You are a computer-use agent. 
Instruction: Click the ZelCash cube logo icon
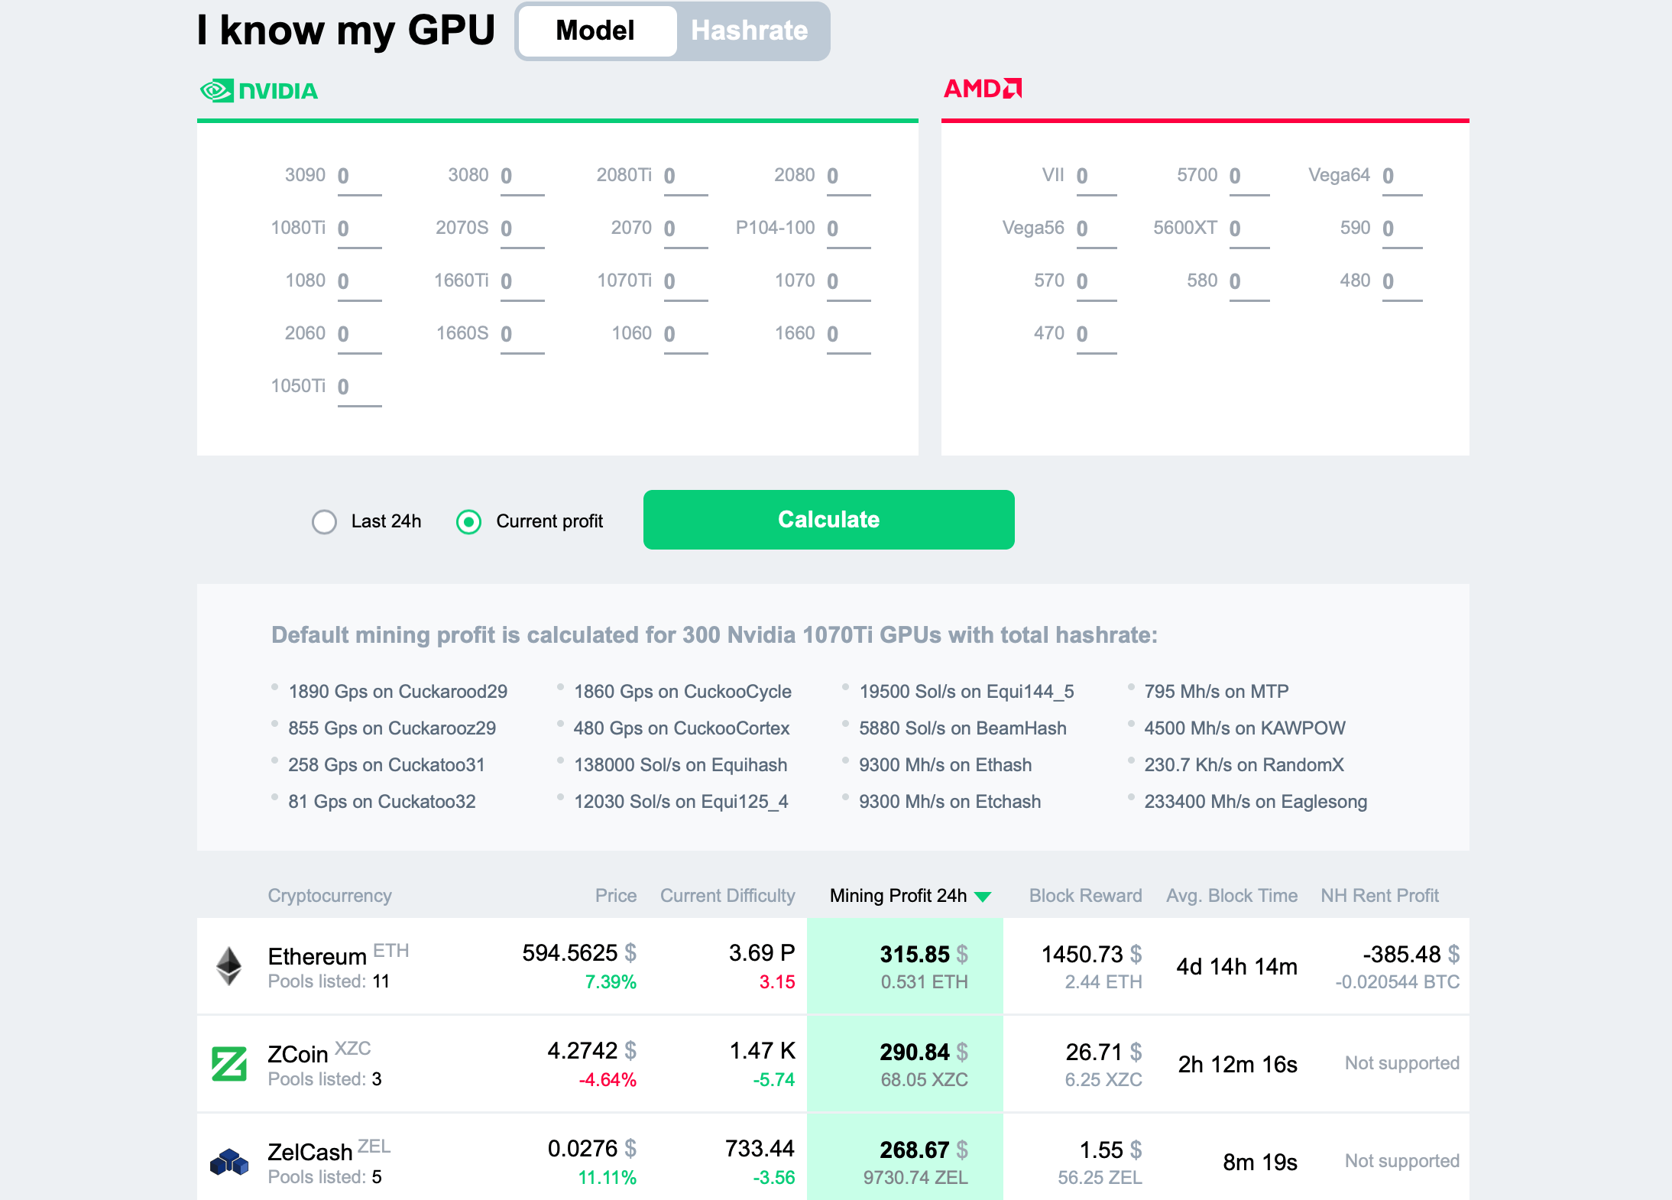tap(227, 1156)
